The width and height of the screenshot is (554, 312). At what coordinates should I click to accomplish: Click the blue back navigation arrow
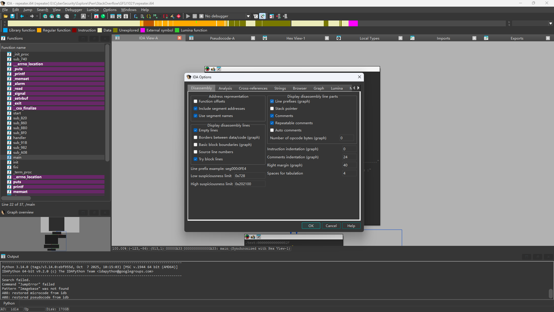point(22,16)
